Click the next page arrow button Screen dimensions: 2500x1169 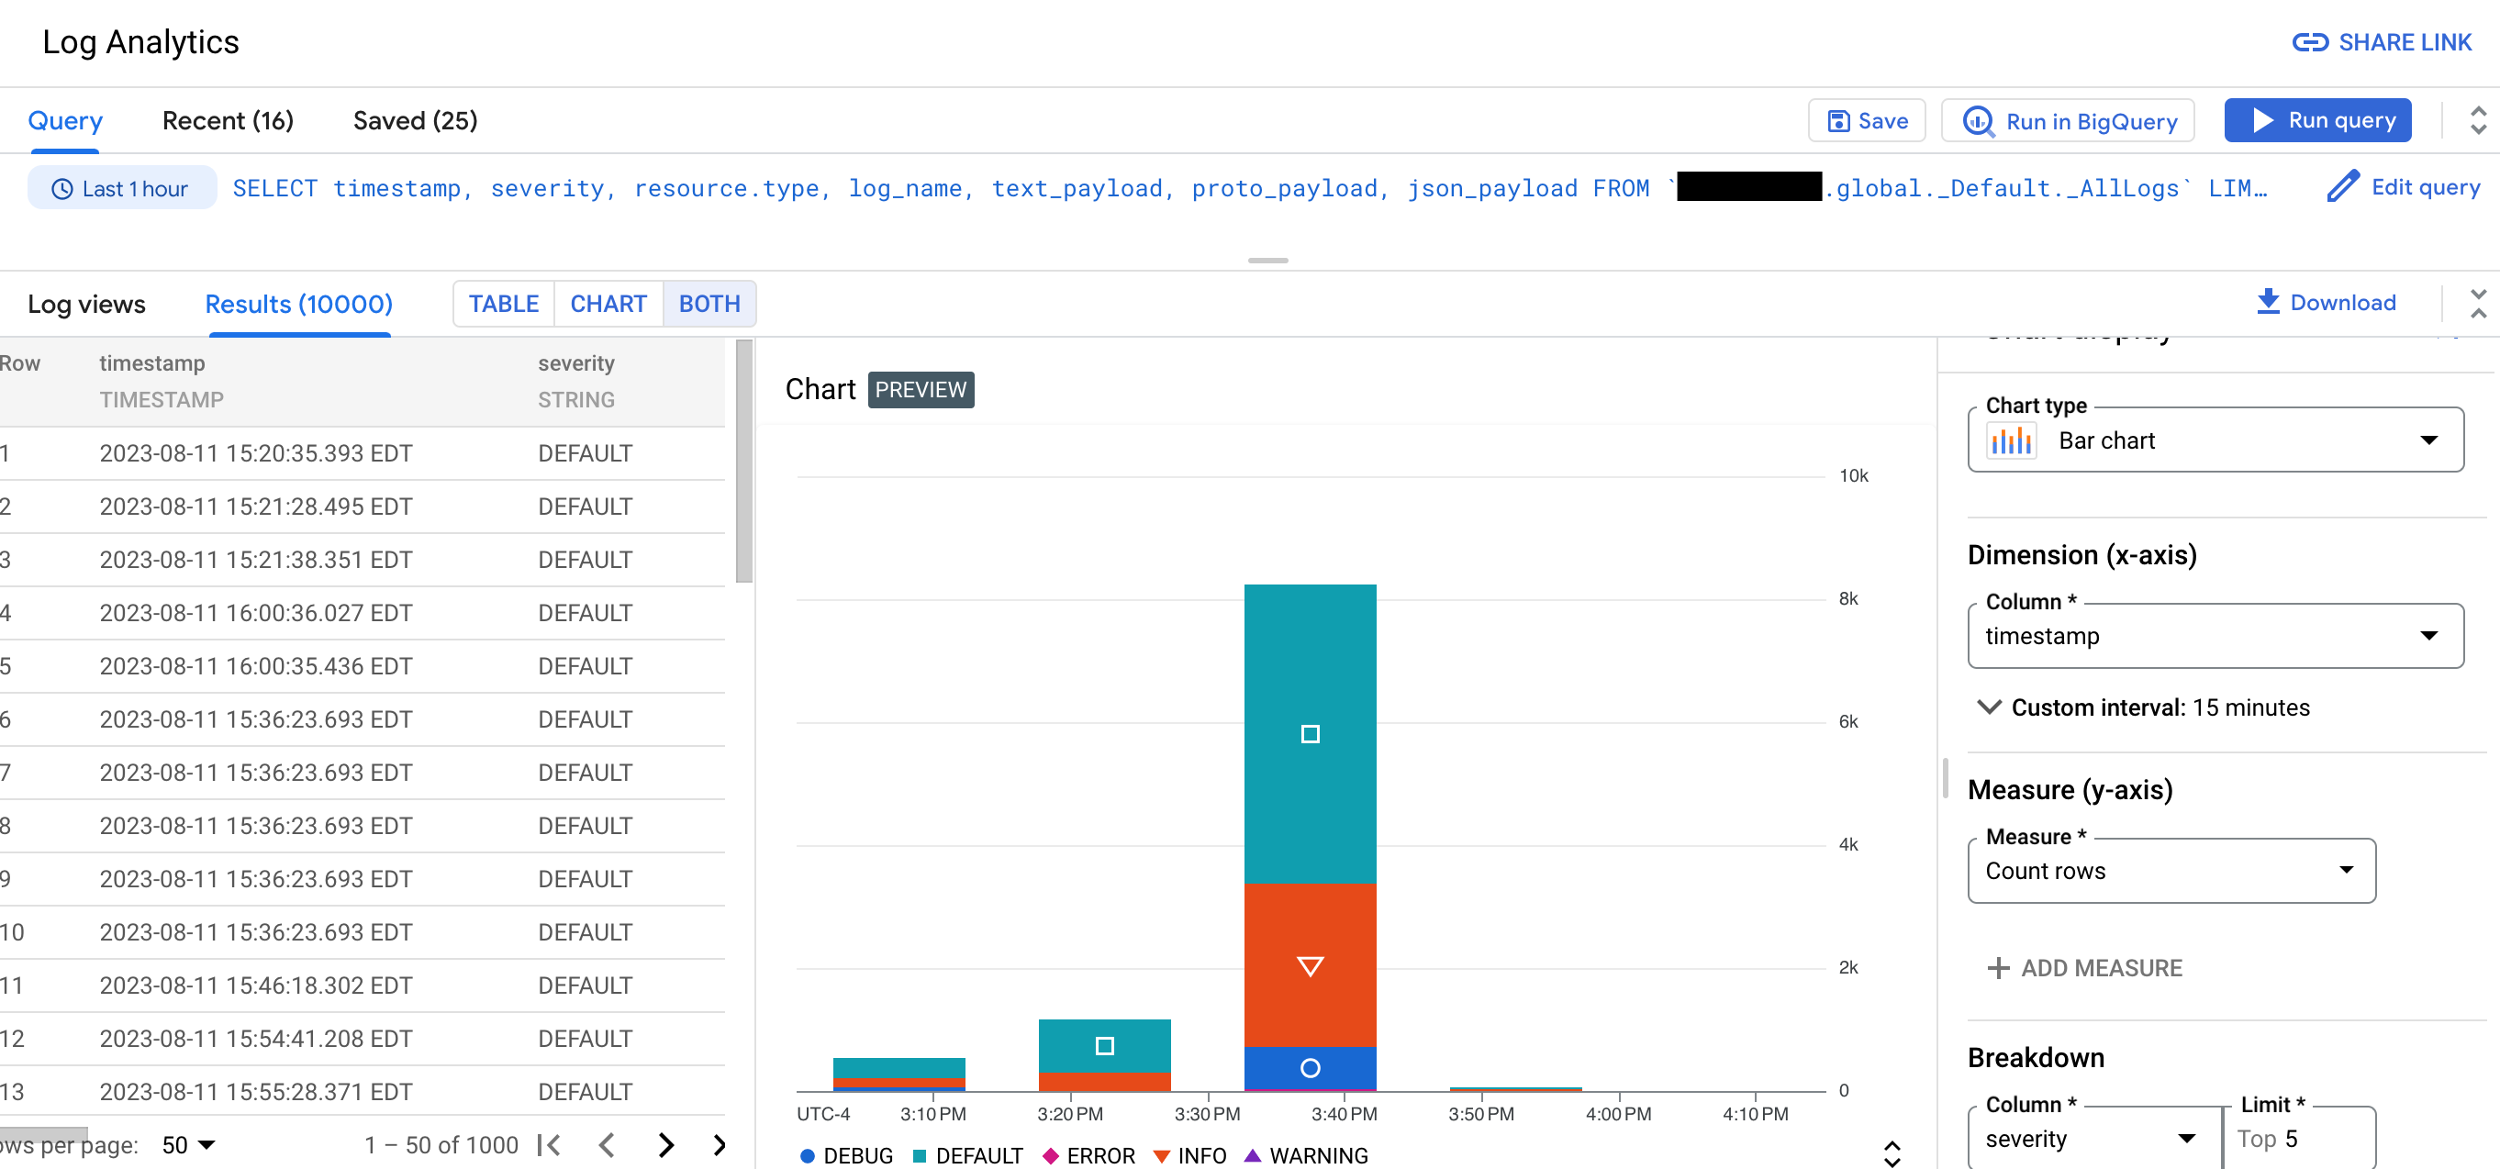point(664,1145)
